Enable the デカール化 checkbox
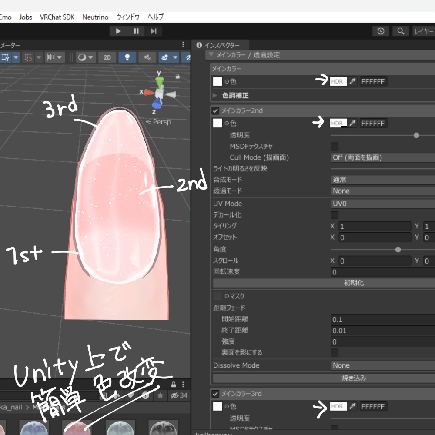The height and width of the screenshot is (435, 435). tap(335, 215)
